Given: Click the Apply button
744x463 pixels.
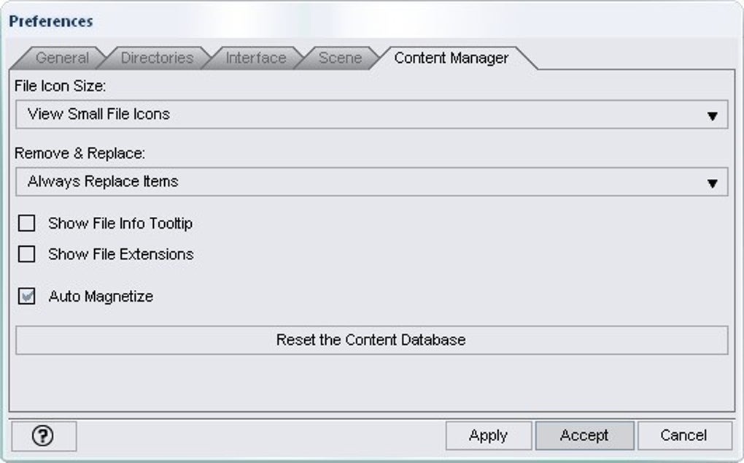Looking at the screenshot, I should point(488,436).
